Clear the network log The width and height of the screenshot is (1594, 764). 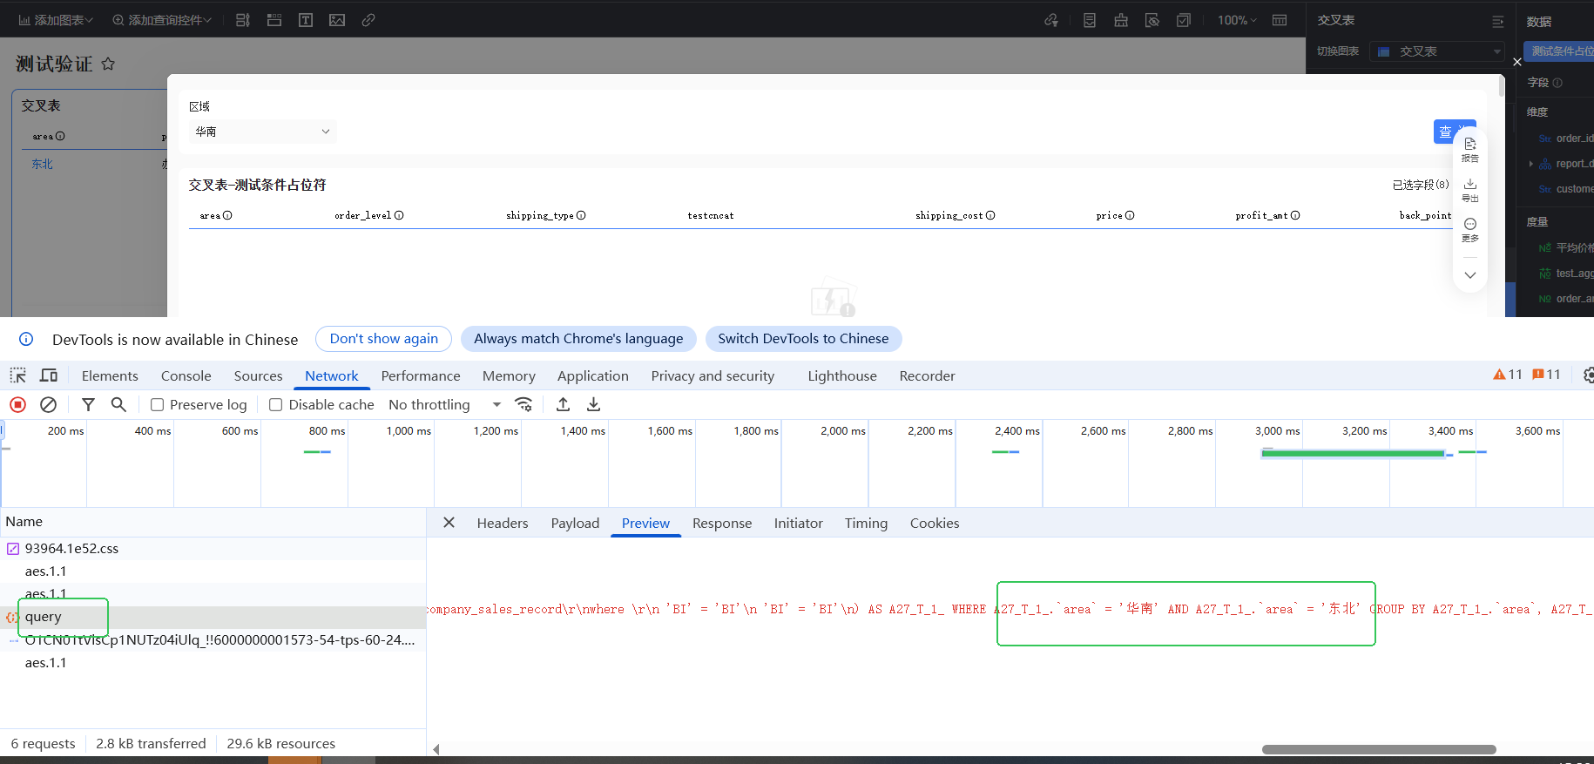(49, 404)
